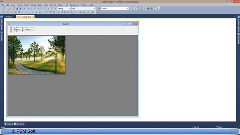
Task: Click the Add New Item toolbar icon
Action: pyautogui.click(x=9, y=8)
